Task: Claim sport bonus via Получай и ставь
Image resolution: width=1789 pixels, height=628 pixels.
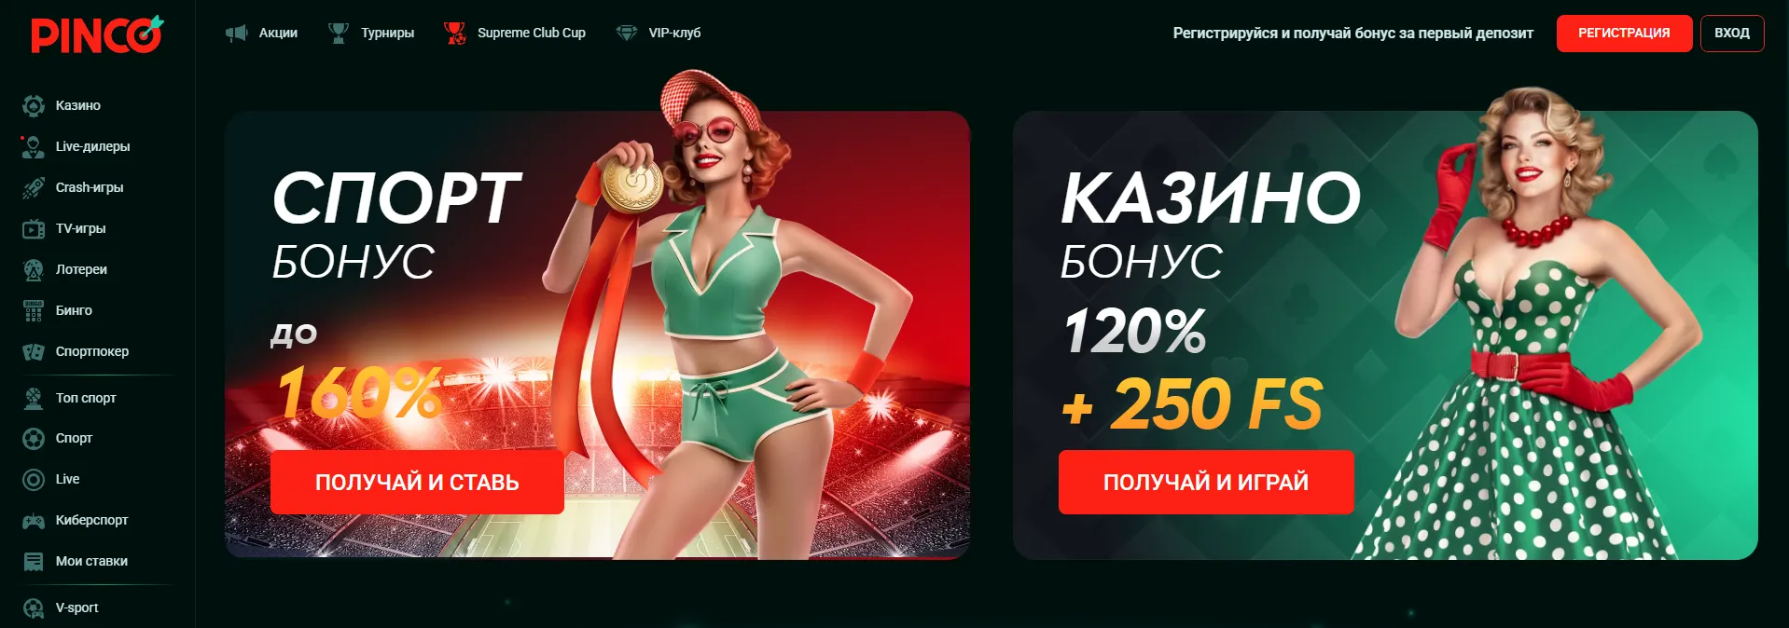Action: (417, 482)
